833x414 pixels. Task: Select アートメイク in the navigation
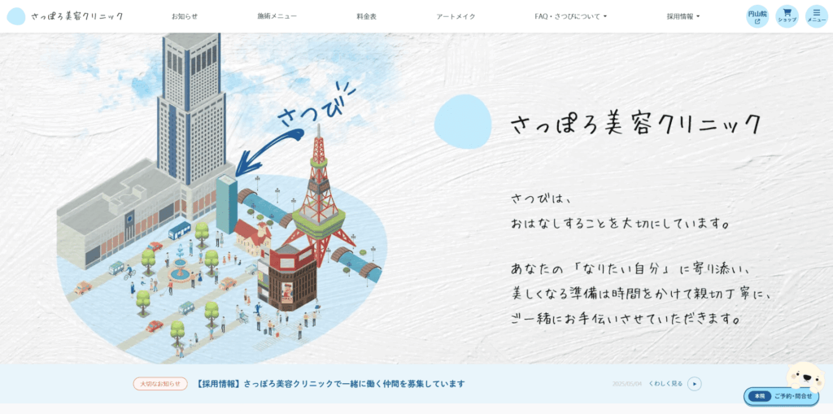[x=456, y=16]
